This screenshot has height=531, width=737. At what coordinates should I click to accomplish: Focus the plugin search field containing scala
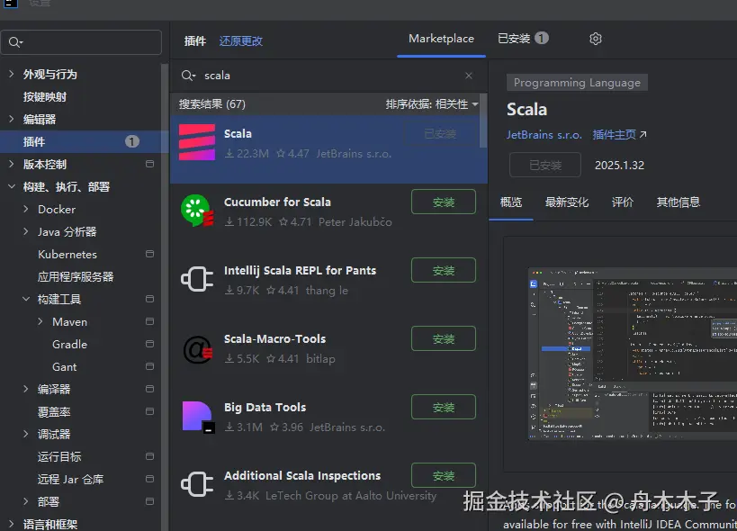tap(328, 76)
